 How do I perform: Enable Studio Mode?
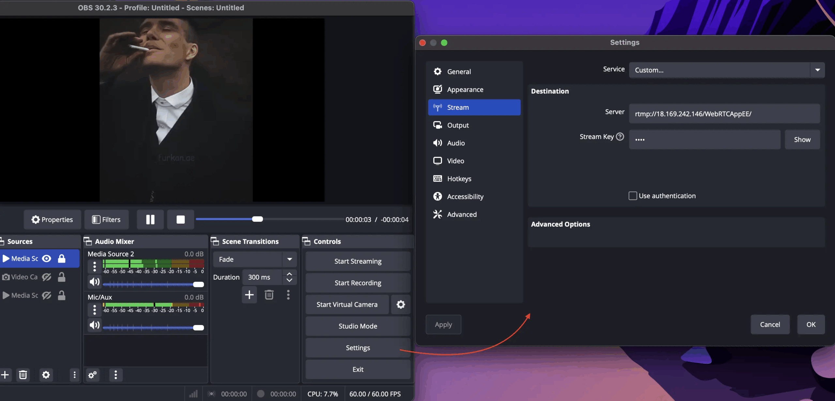coord(358,326)
